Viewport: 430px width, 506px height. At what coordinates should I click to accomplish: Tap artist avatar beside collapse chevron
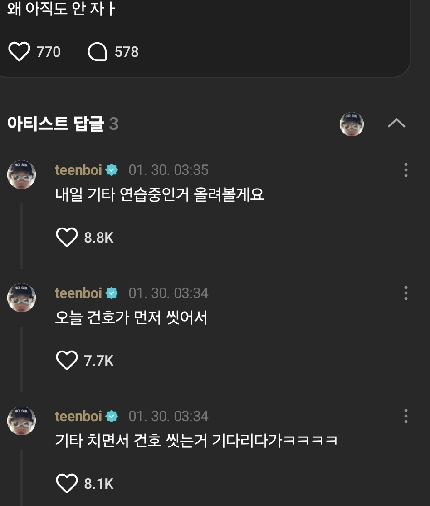[x=352, y=124]
